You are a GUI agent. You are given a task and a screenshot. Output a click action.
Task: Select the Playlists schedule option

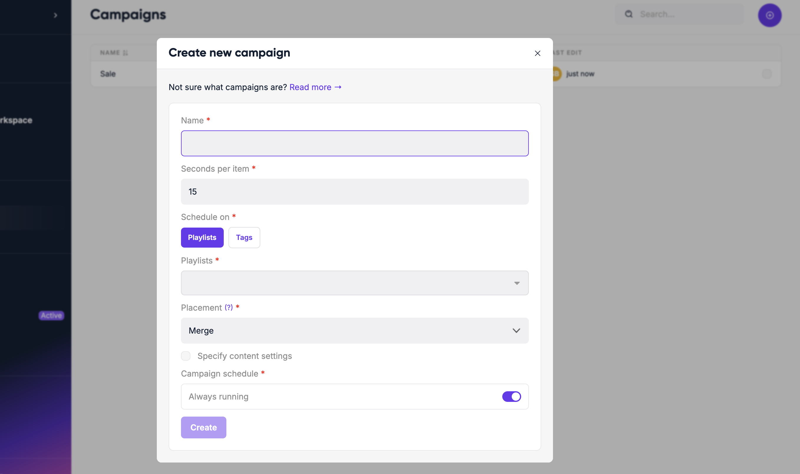(202, 237)
